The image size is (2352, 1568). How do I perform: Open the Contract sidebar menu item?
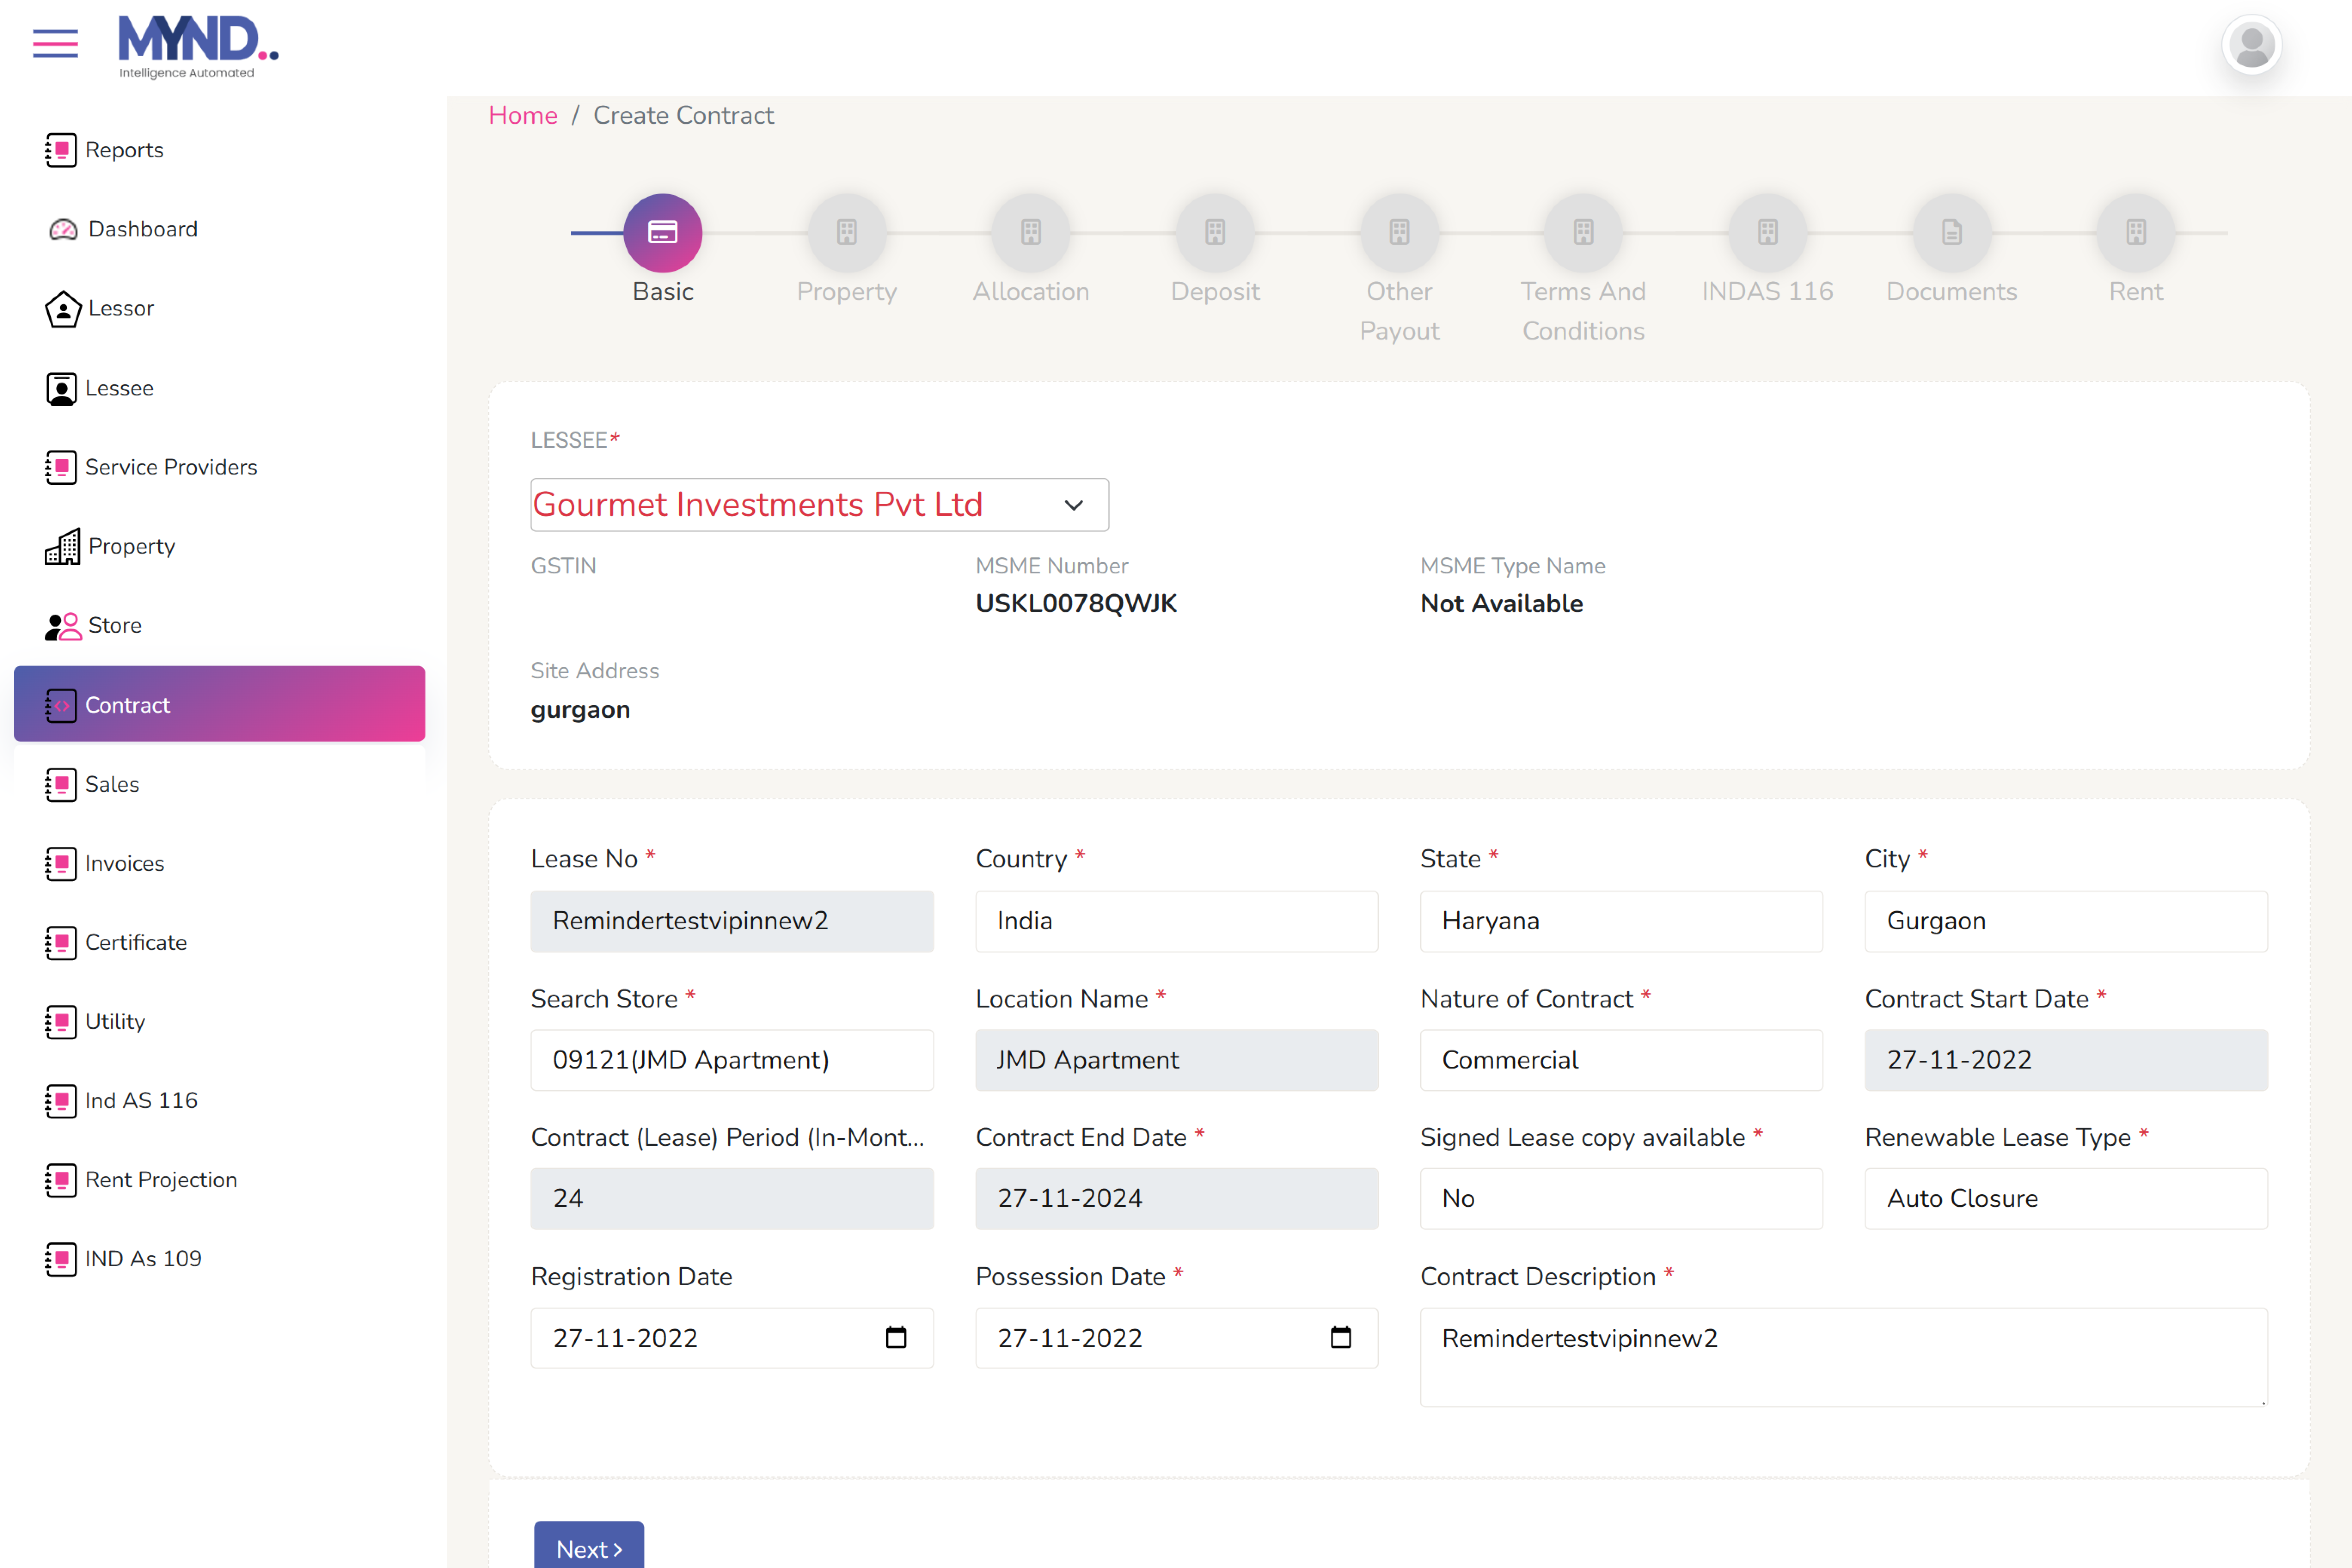point(219,705)
